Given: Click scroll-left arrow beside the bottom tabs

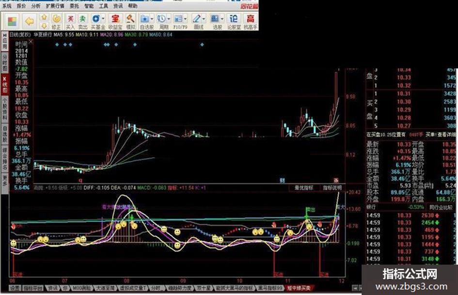Looking at the screenshot, I should click(355, 289).
